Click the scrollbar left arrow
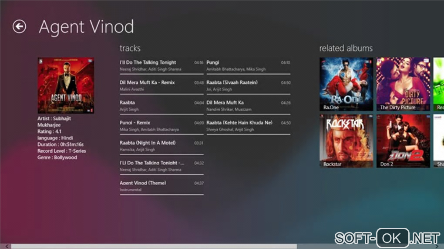This screenshot has height=249, width=444. pos(7,246)
